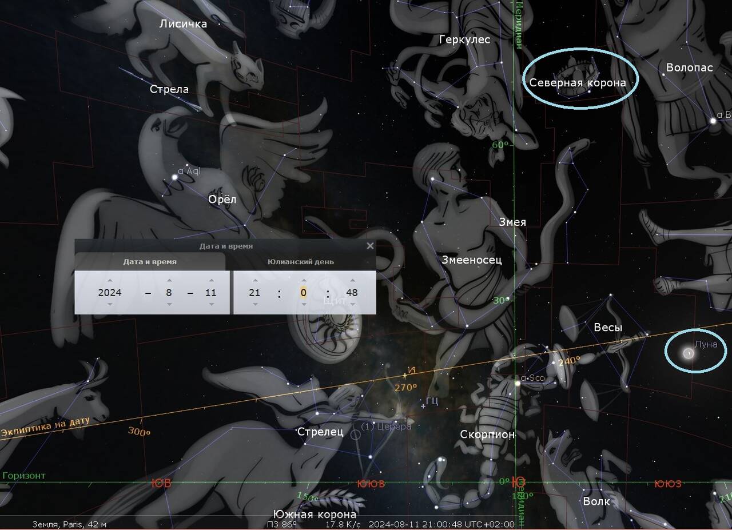Click the Северная корона constellation label
The image size is (732, 530).
pyautogui.click(x=578, y=83)
